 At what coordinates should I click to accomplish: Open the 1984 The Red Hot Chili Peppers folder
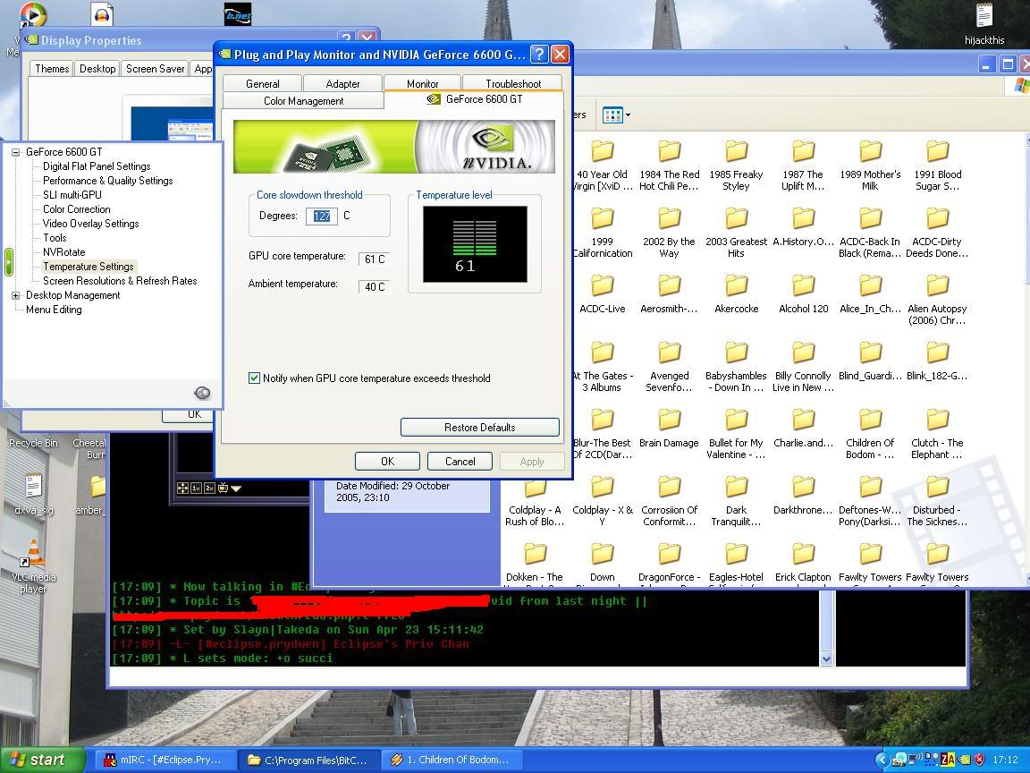coord(670,165)
